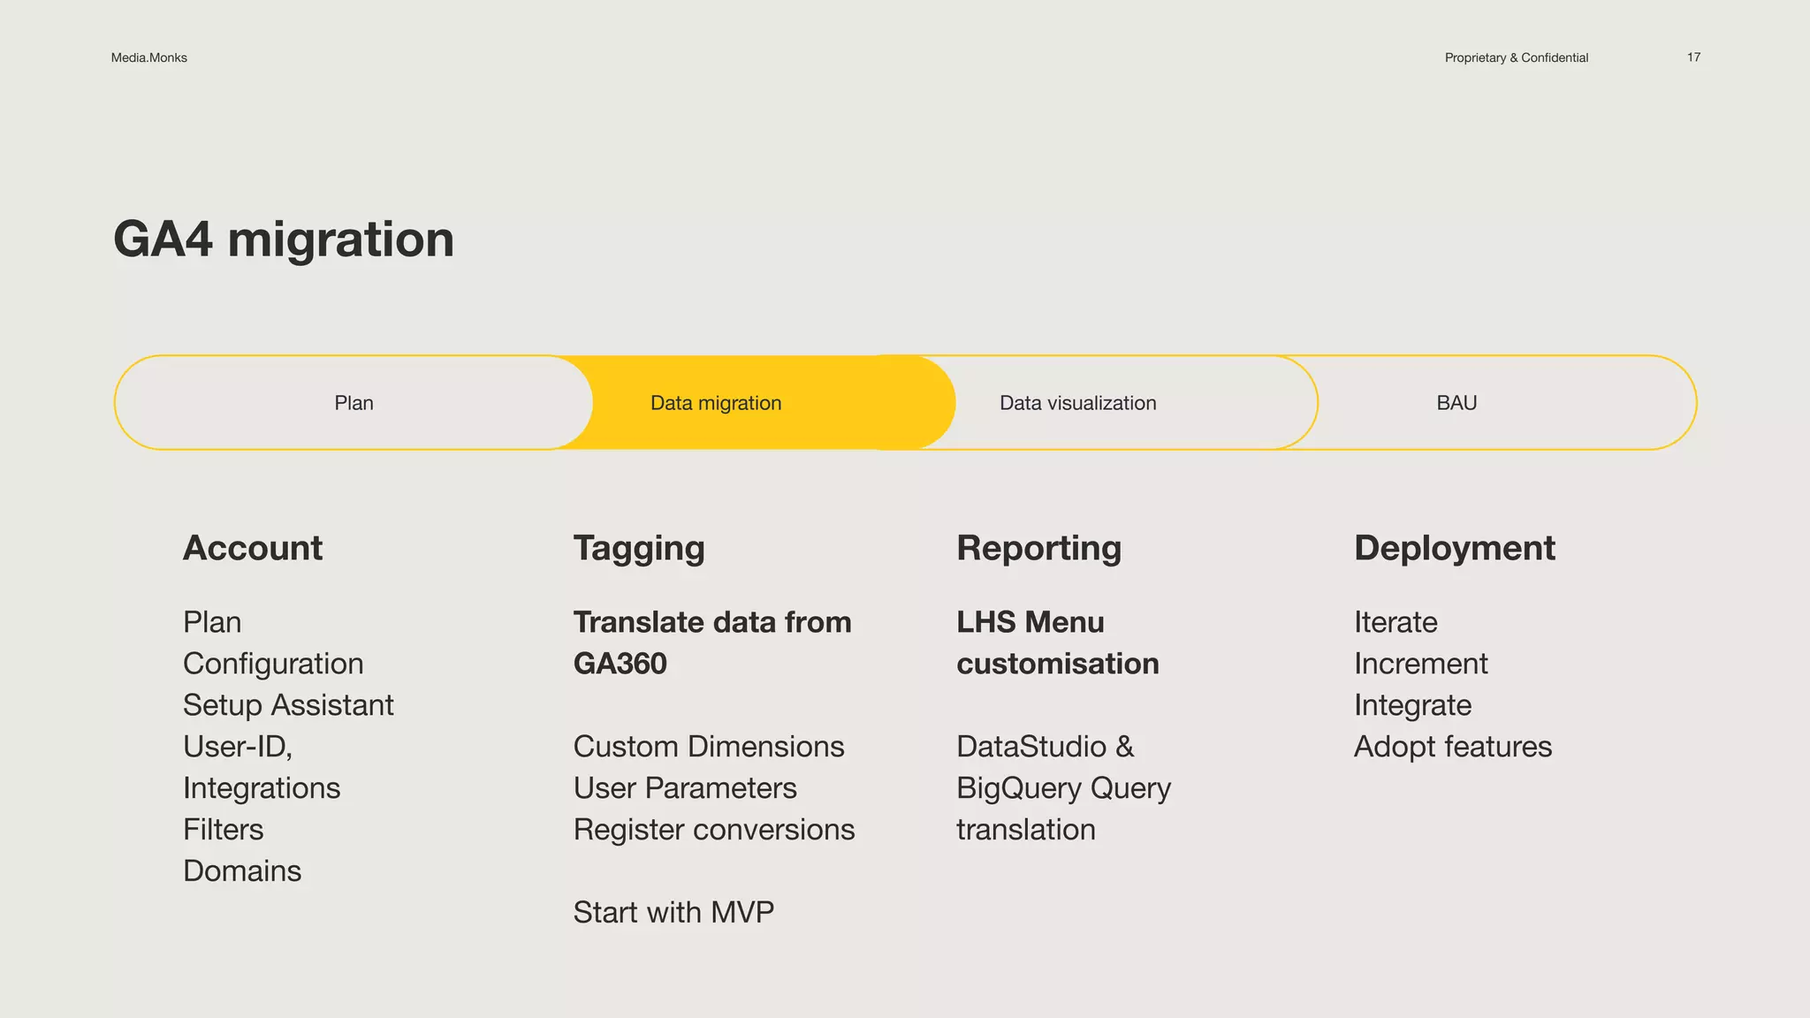Screen dimensions: 1810x1018
Task: Click the page number 17
Action: click(1693, 57)
